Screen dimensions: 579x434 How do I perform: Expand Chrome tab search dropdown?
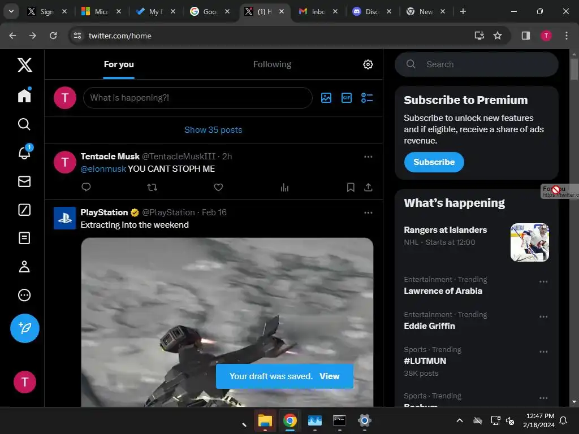pyautogui.click(x=11, y=11)
